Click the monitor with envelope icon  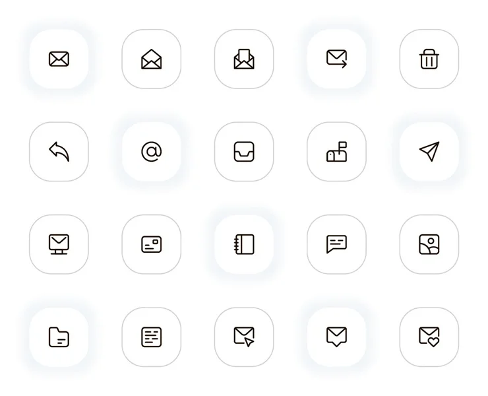[x=59, y=244]
